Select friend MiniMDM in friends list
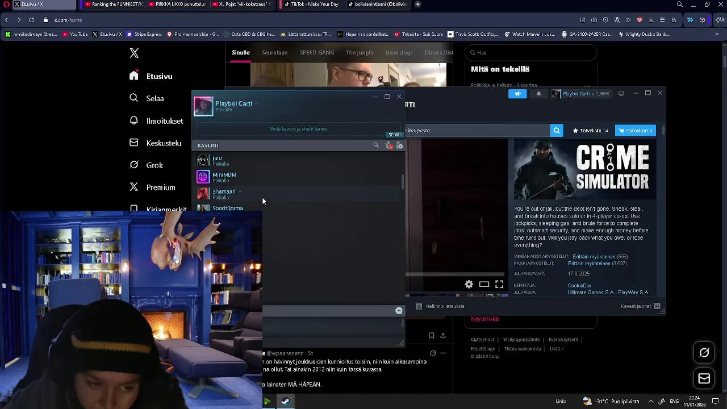The width and height of the screenshot is (727, 409). pyautogui.click(x=298, y=177)
